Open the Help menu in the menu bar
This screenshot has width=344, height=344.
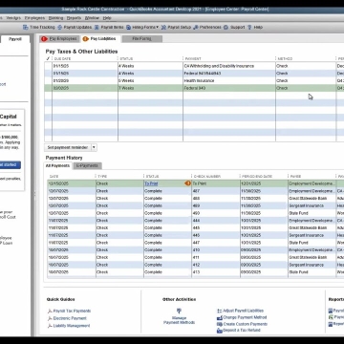[x=107, y=18]
